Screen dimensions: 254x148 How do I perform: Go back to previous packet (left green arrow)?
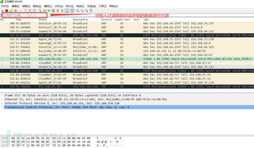44,11
